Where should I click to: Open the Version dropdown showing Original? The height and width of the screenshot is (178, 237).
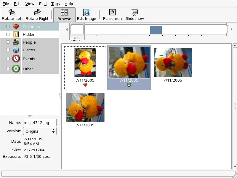pyautogui.click(x=40, y=131)
